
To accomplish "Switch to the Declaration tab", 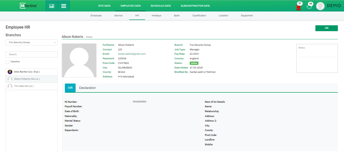I will 87,88.
